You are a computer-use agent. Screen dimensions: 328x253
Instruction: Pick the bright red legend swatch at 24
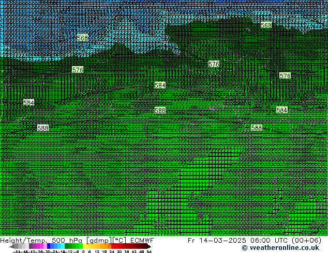113,246
